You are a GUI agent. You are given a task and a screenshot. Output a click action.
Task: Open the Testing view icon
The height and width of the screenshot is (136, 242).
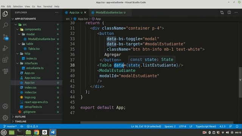click(5, 71)
